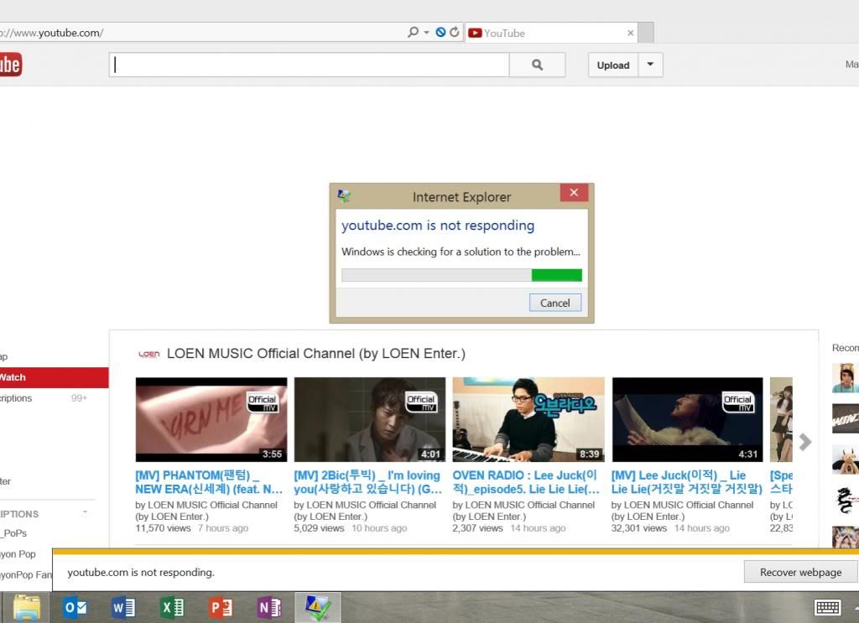
Task: Click the 32,301 views text
Action: (x=638, y=528)
